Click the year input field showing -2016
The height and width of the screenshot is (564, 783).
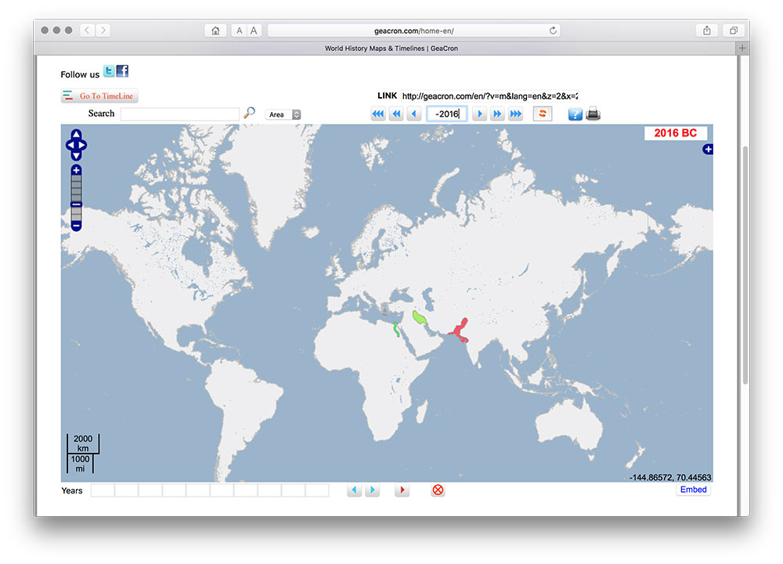pyautogui.click(x=447, y=114)
